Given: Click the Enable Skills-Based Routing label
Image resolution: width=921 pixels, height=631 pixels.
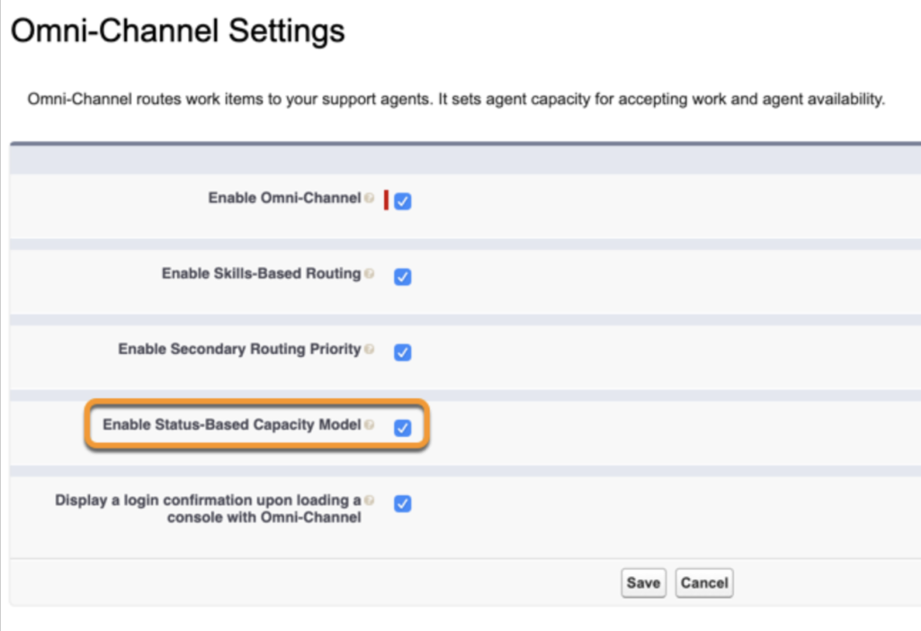Looking at the screenshot, I should pyautogui.click(x=261, y=273).
